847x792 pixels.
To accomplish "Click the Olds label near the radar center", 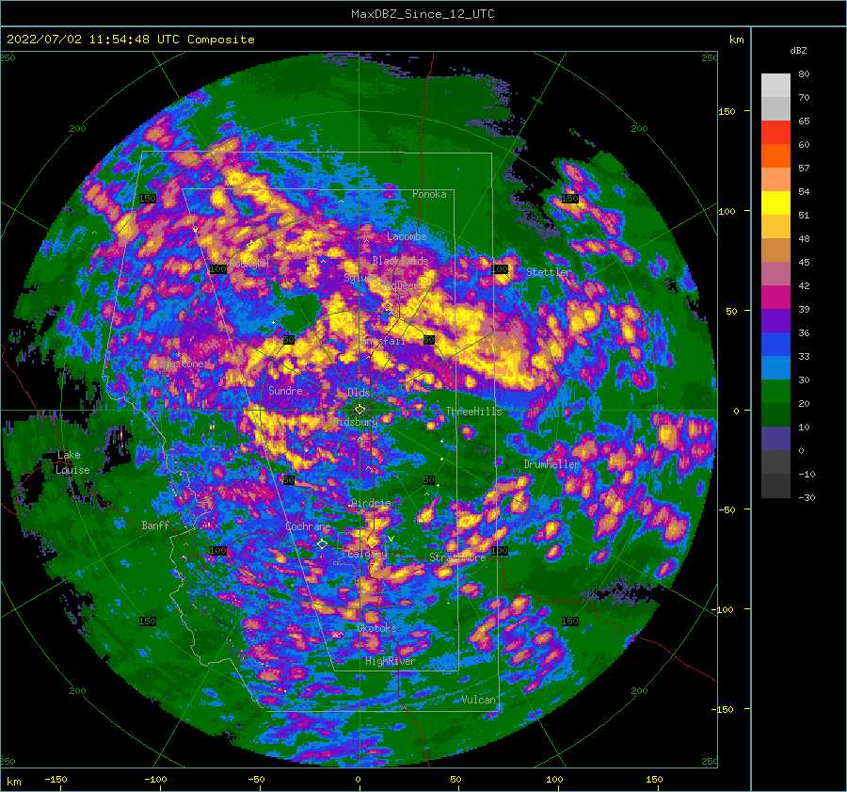I will pyautogui.click(x=360, y=393).
